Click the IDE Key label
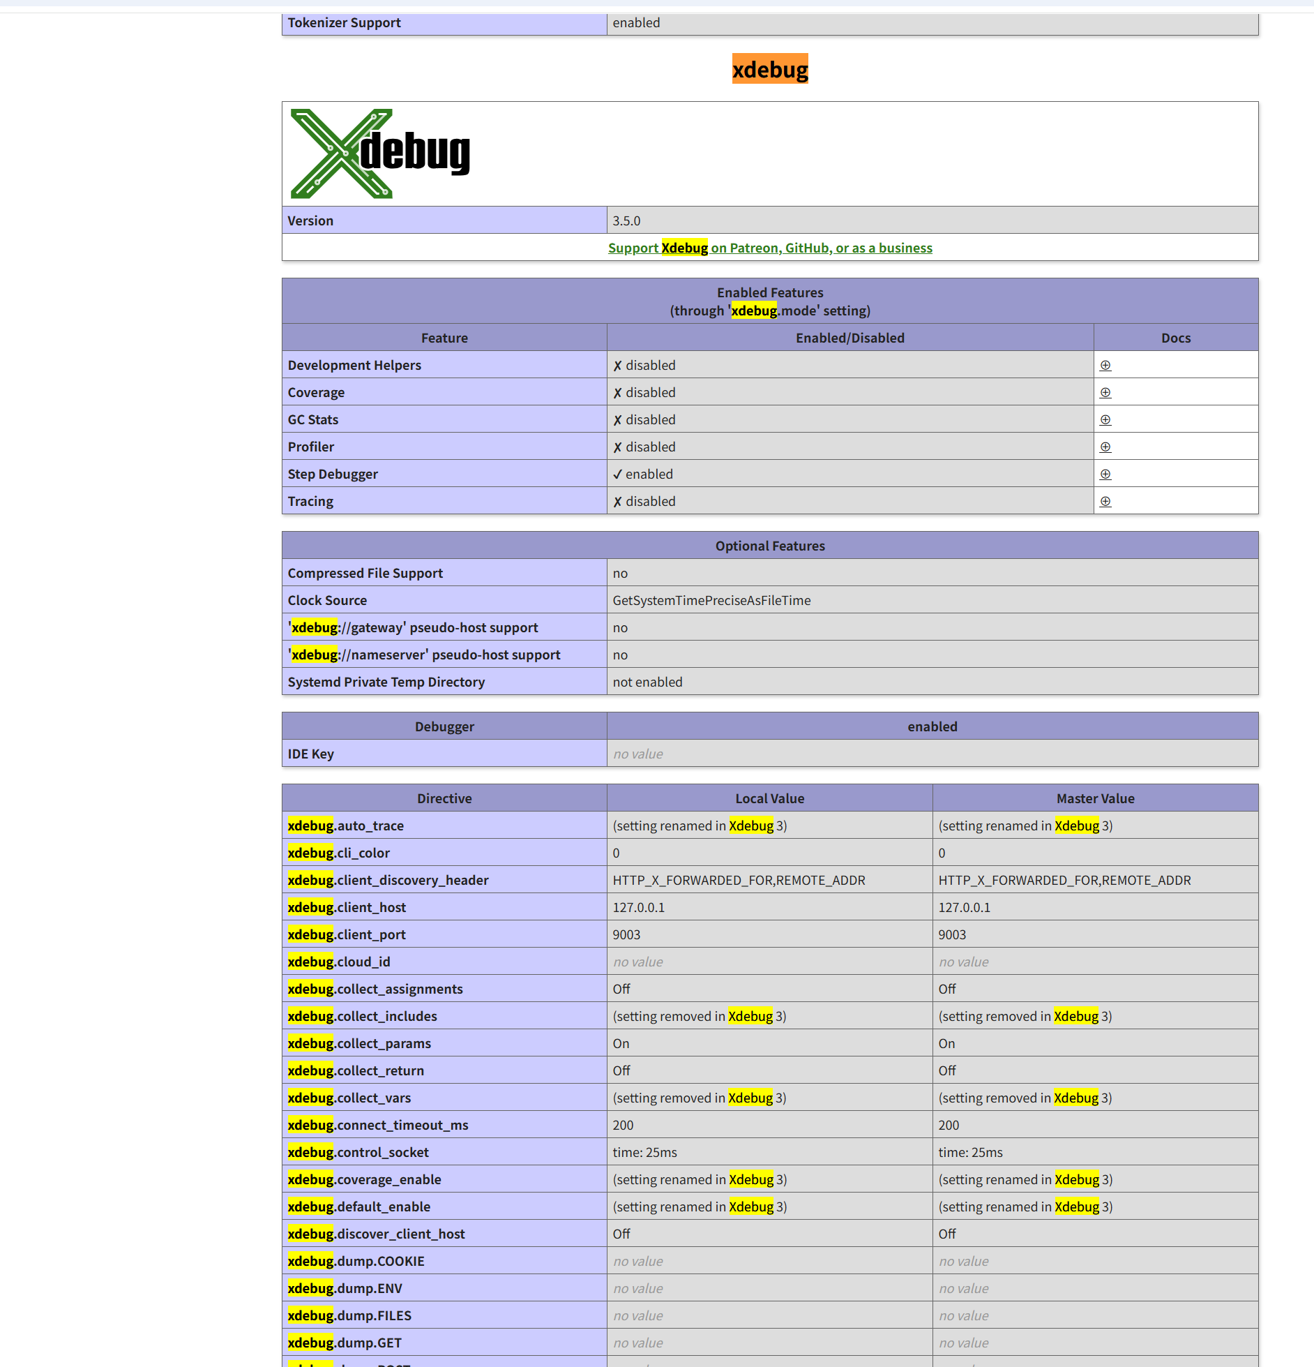Viewport: 1314px width, 1367px height. (310, 754)
